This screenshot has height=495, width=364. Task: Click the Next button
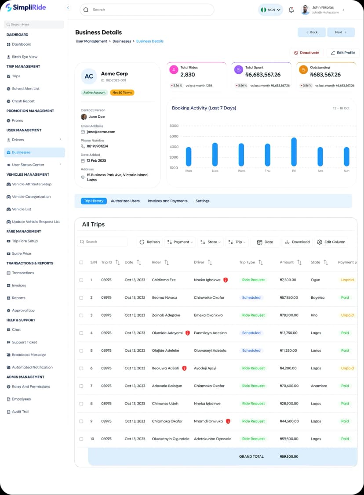(341, 32)
